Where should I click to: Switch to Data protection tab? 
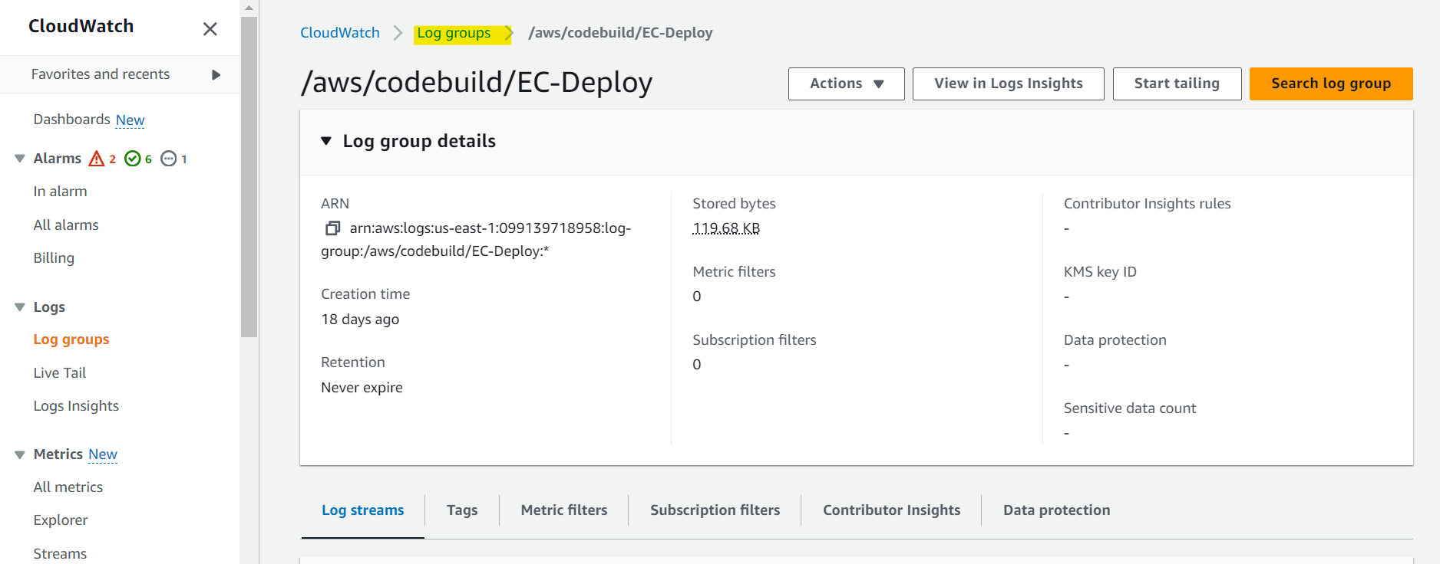1057,510
